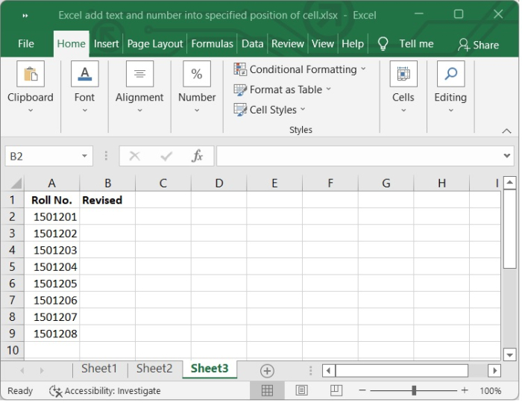
Task: Expand the Name Box dropdown arrow
Action: click(x=85, y=156)
